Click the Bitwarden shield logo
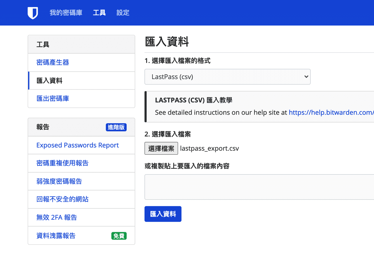 tap(33, 13)
